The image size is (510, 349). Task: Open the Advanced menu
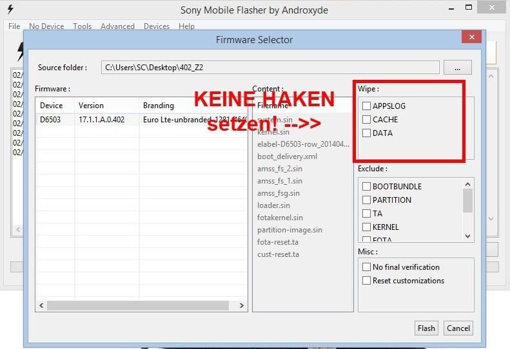(x=117, y=26)
